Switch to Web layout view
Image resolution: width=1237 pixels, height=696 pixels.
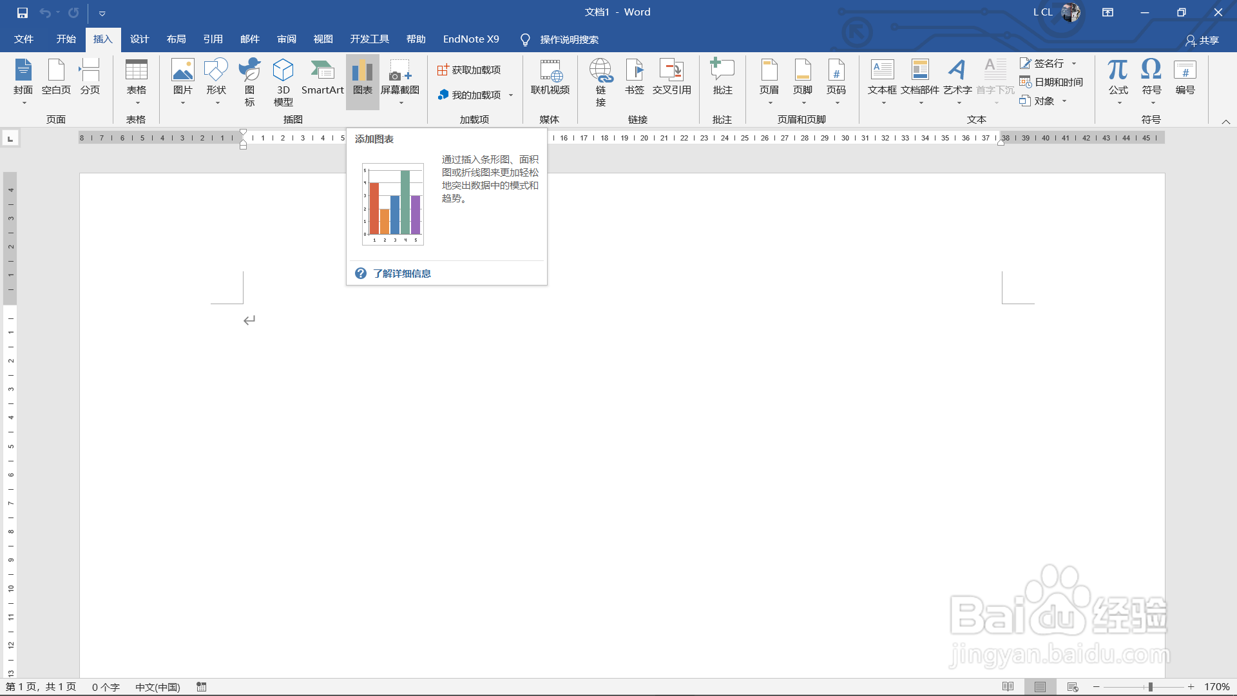tap(1073, 687)
